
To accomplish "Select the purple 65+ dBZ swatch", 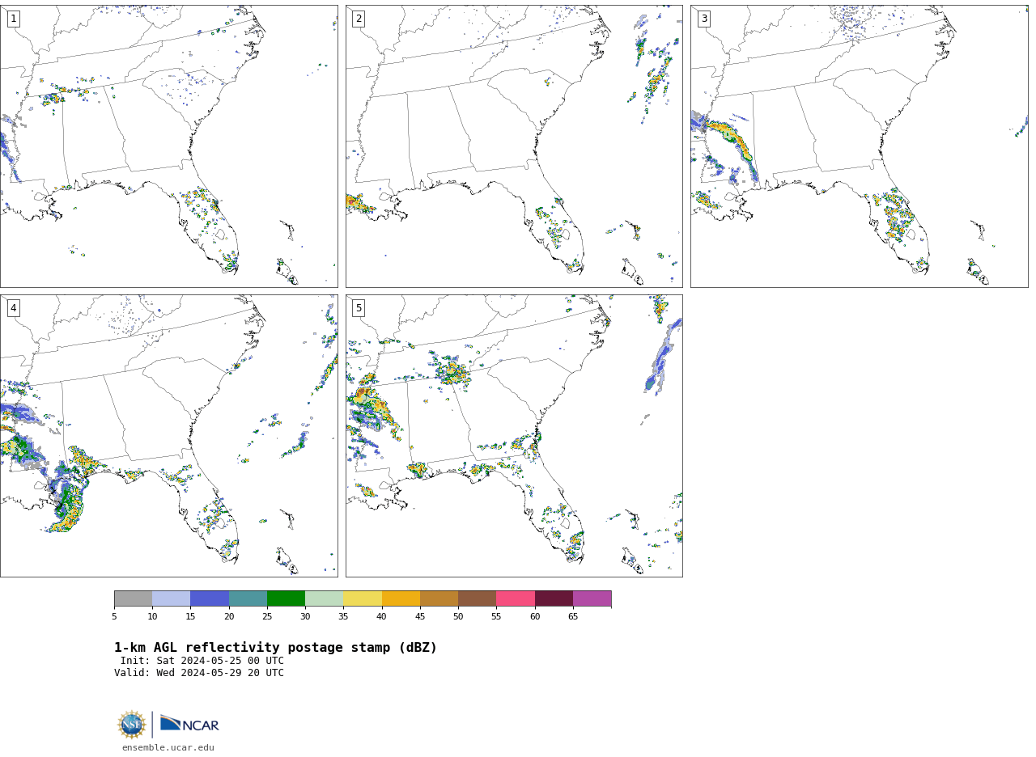I will click(x=592, y=598).
